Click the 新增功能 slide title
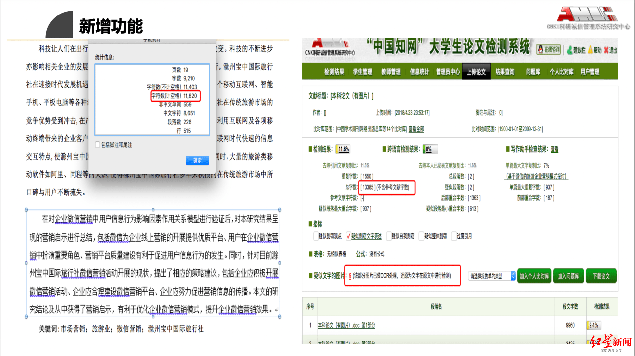Viewport: 635px width, 356px height. [x=111, y=26]
